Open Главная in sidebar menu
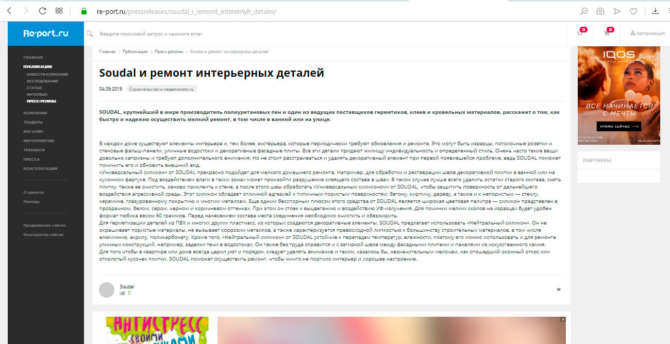This screenshot has width=670, height=344. 33,57
